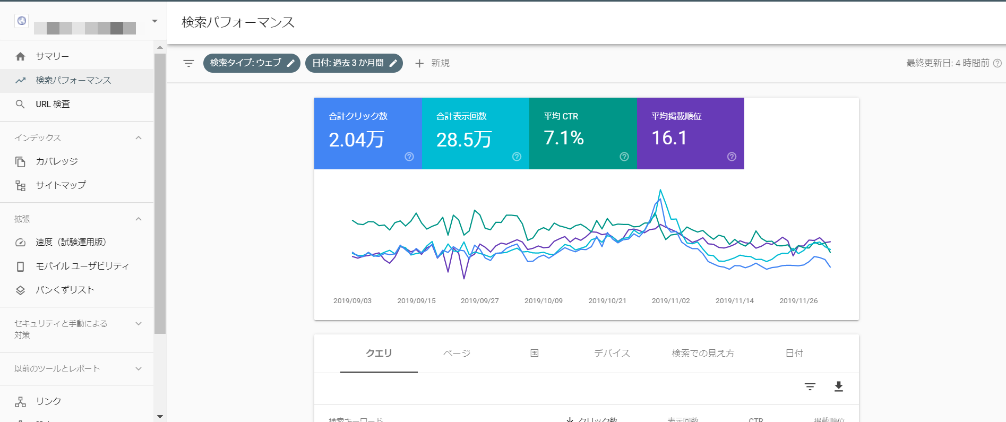This screenshot has width=1006, height=422.
Task: Click the sidebar scroll down arrow
Action: [160, 417]
